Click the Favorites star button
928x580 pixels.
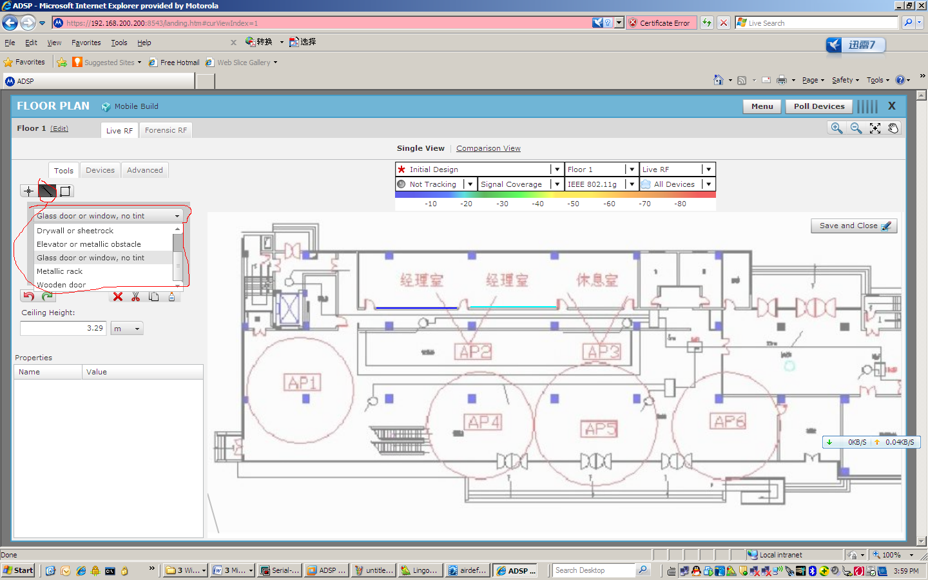pos(24,62)
